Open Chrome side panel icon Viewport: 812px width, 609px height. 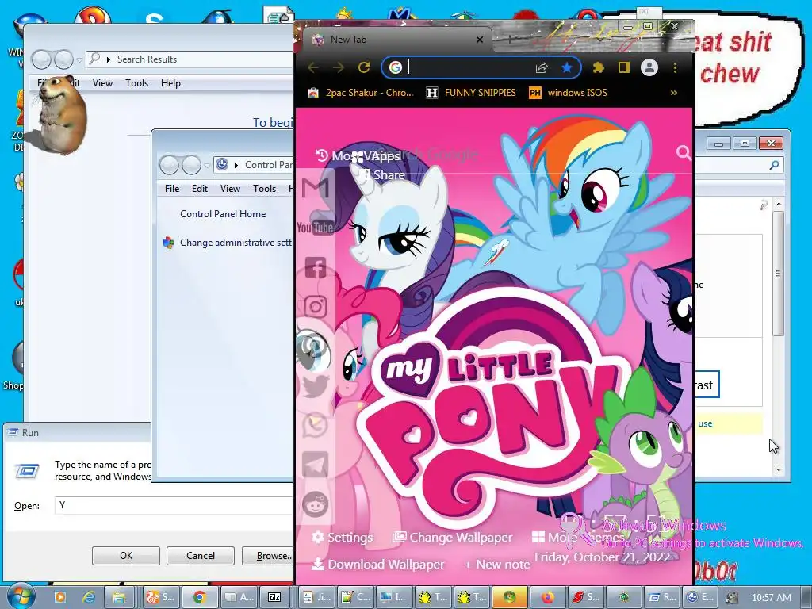click(x=623, y=67)
